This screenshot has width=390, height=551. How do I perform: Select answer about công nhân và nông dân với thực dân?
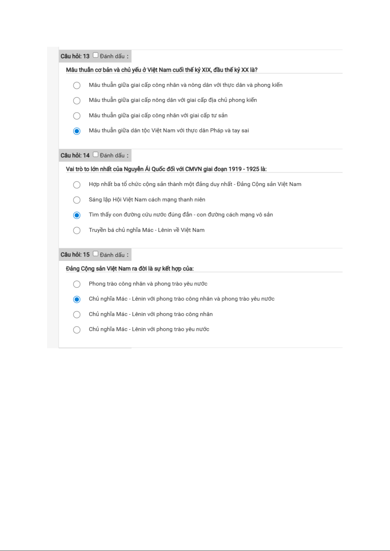[x=77, y=85]
